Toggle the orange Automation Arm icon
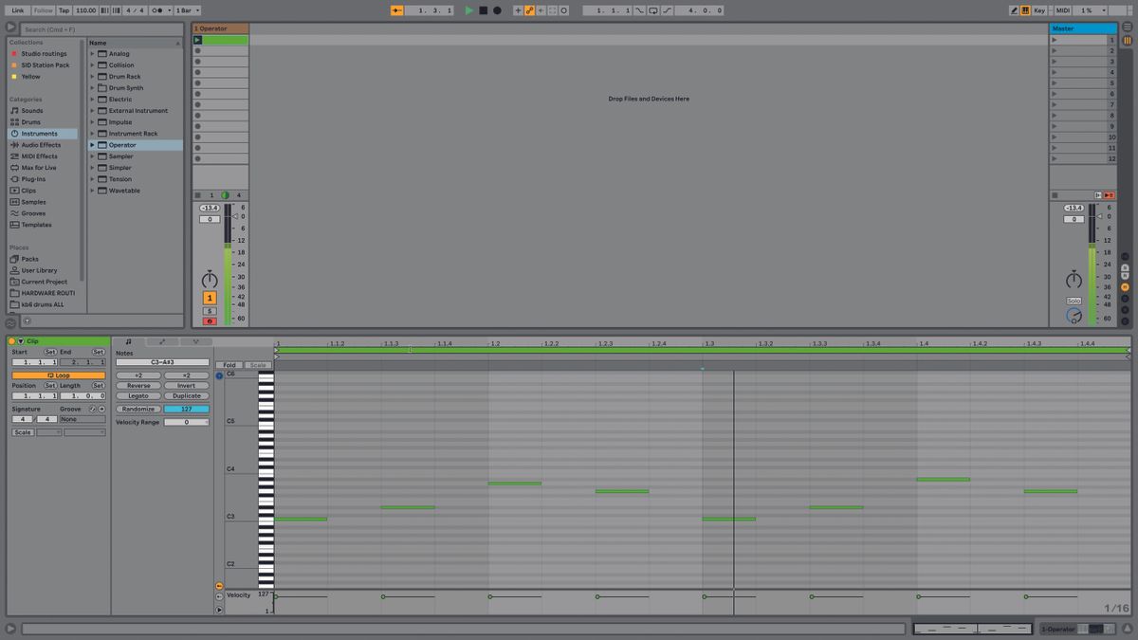Screen dimensions: 1138x640 pos(529,10)
